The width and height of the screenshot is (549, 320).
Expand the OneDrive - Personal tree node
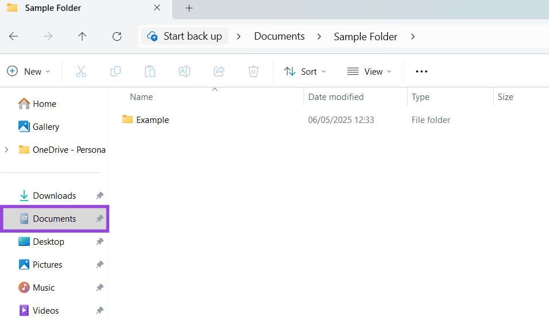point(6,150)
